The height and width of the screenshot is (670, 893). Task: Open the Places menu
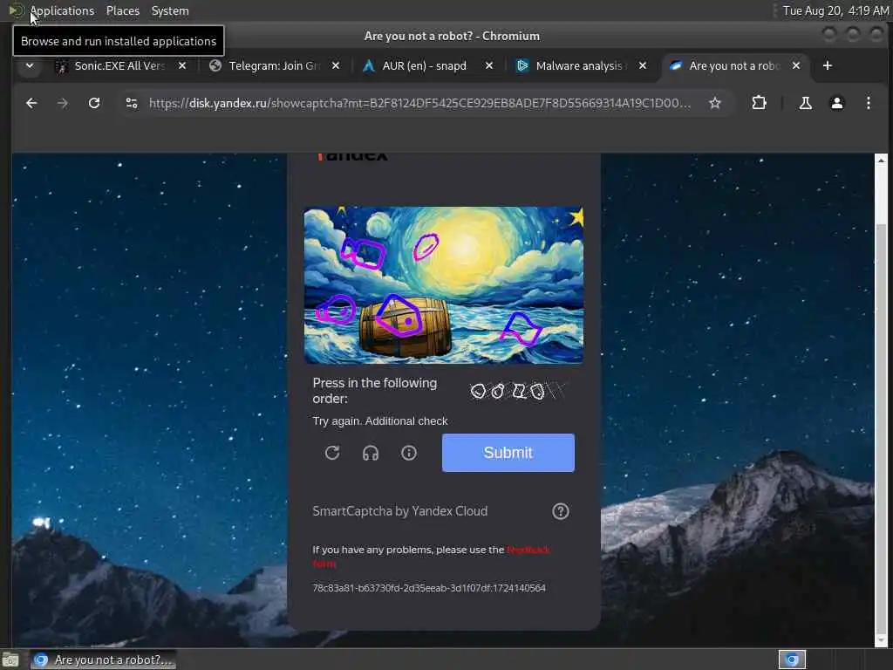122,10
